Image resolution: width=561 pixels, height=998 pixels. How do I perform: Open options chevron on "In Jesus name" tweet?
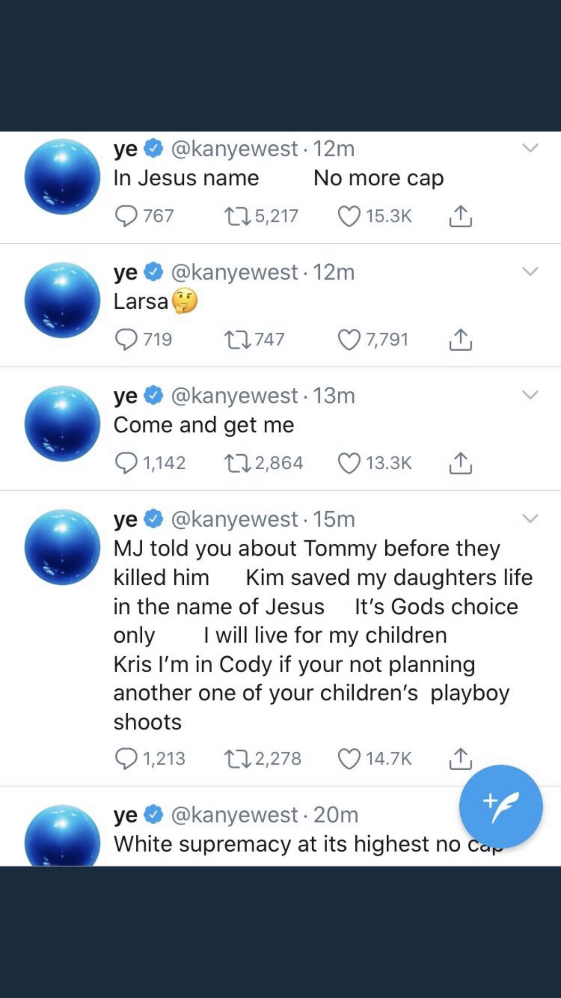pyautogui.click(x=530, y=148)
